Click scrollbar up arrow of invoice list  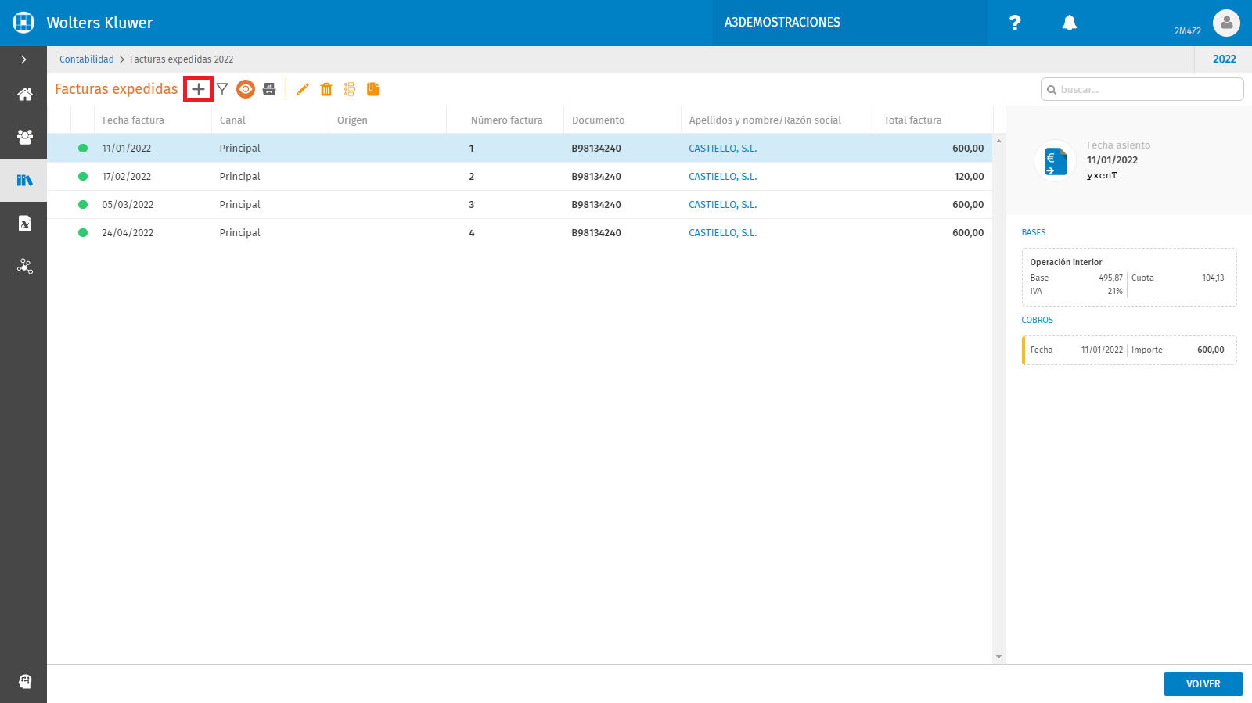[998, 141]
